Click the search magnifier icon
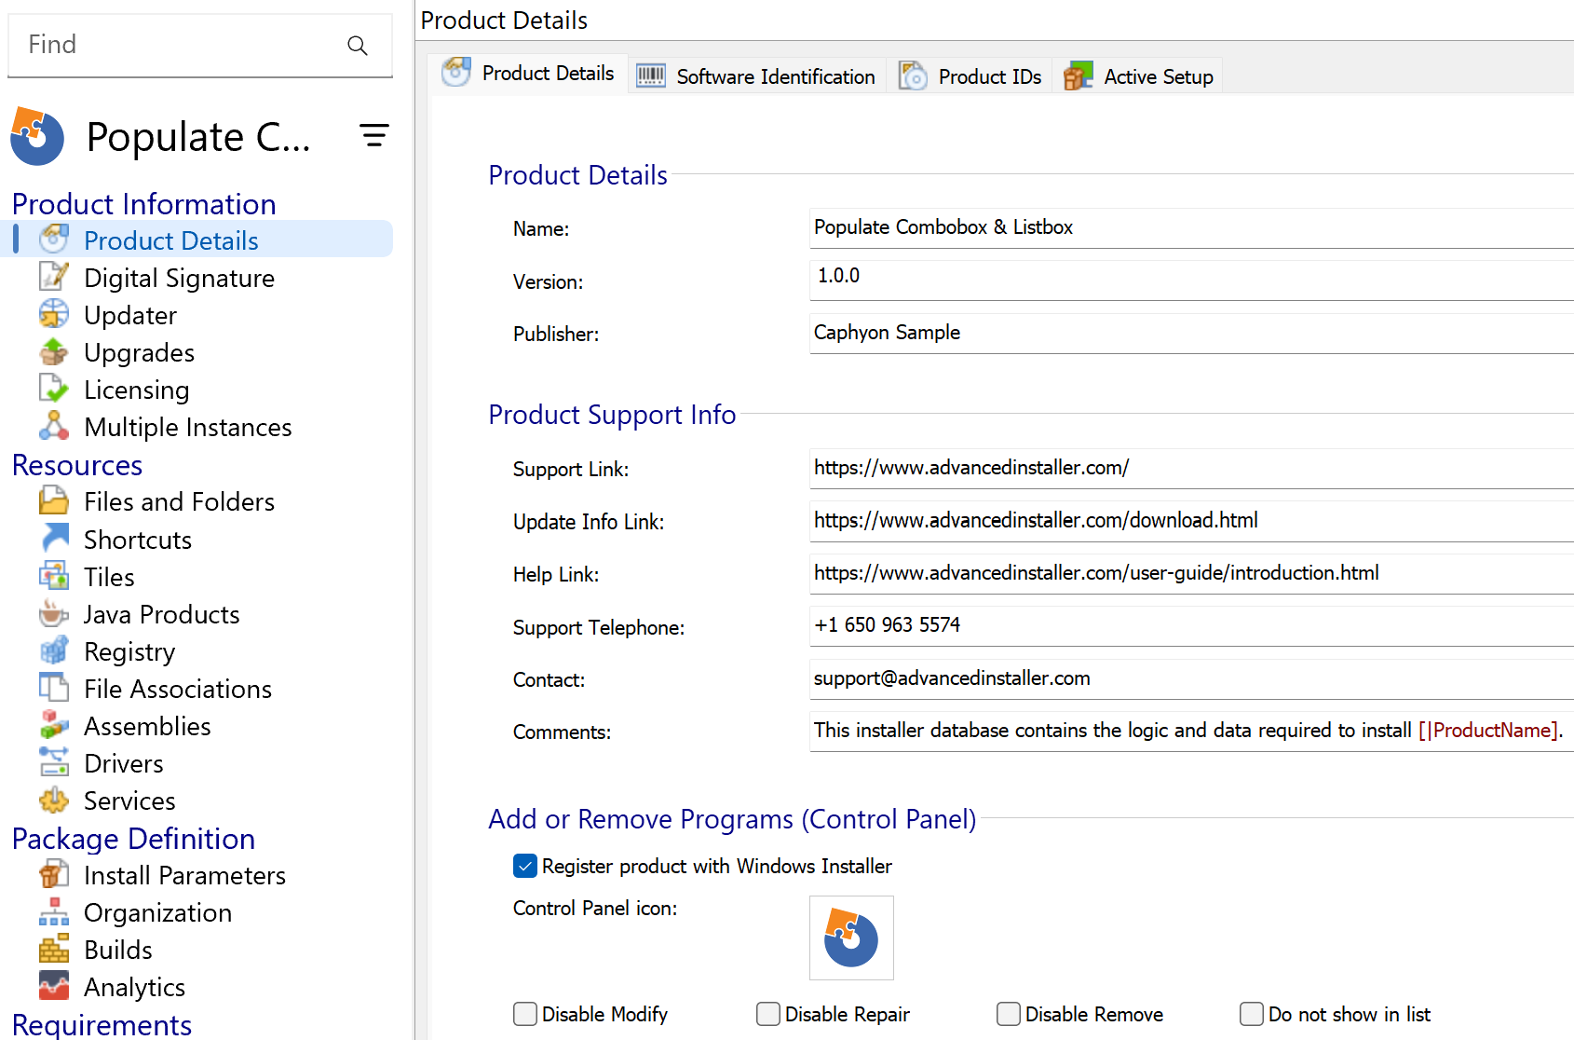1574x1040 pixels. 358,45
